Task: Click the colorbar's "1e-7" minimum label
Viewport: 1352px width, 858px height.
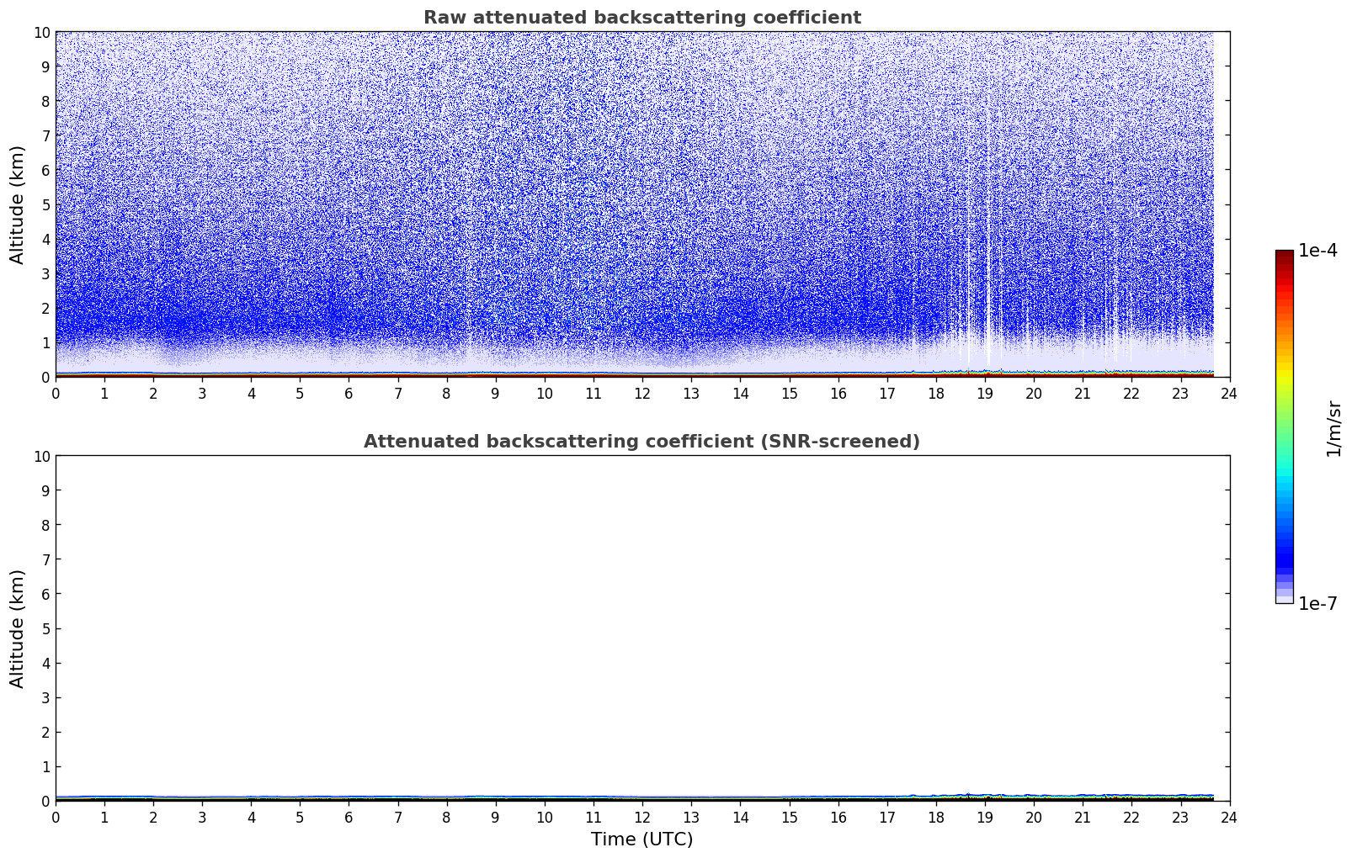Action: tap(1317, 603)
